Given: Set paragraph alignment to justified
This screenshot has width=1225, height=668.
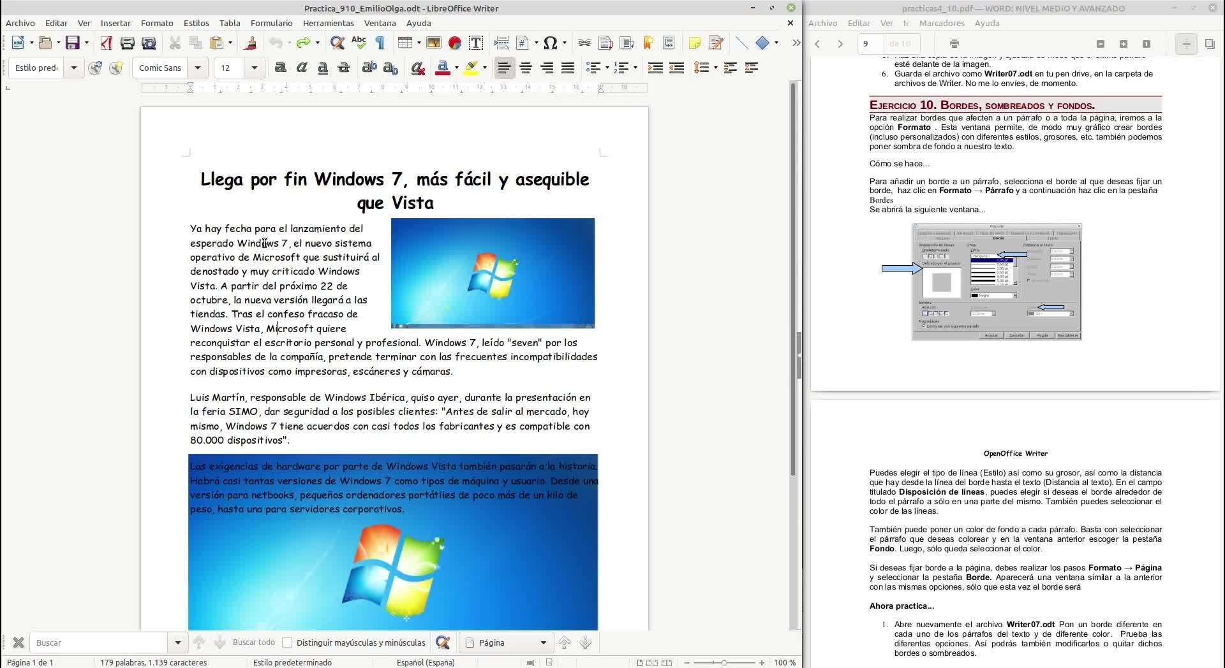Looking at the screenshot, I should pos(568,68).
